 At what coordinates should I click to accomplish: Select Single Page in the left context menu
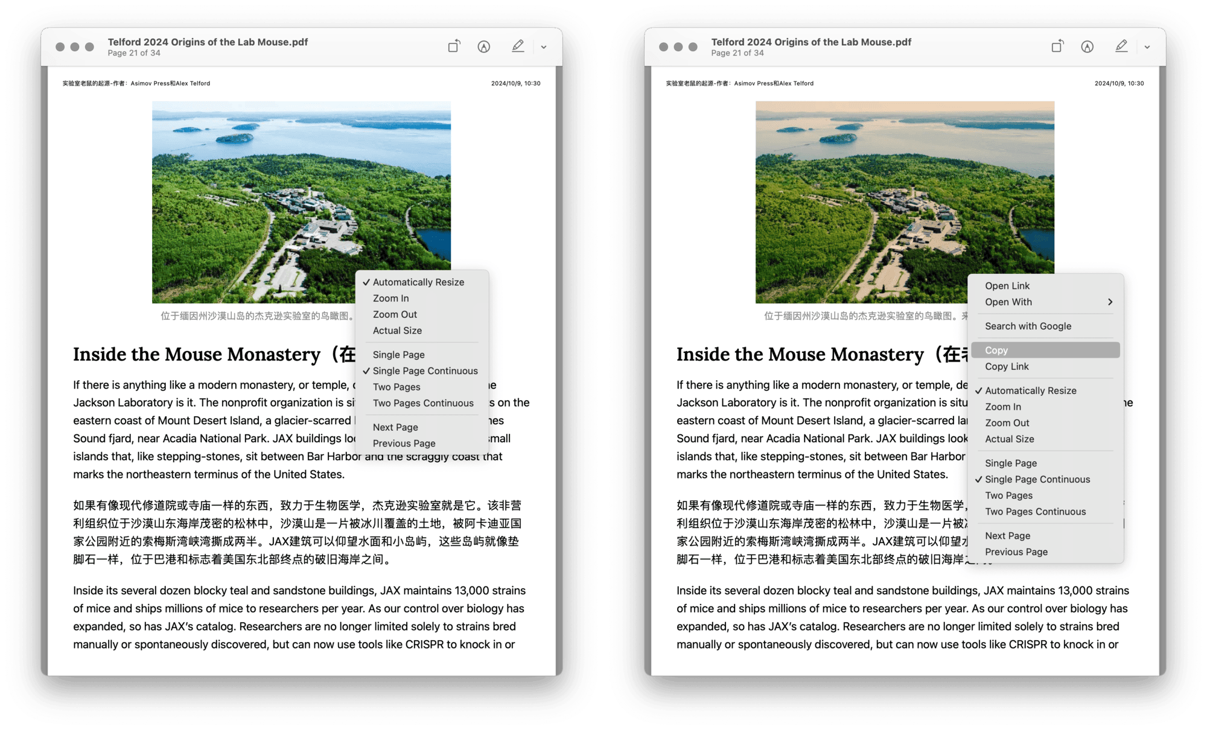coord(422,355)
